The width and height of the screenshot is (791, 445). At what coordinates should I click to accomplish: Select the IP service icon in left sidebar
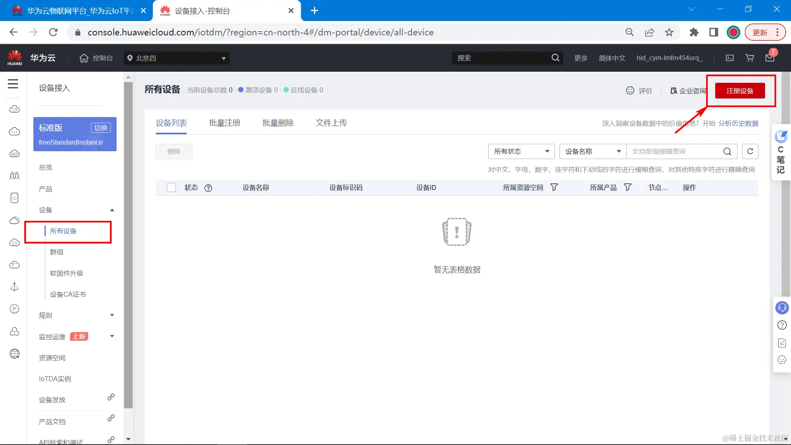coord(14,308)
